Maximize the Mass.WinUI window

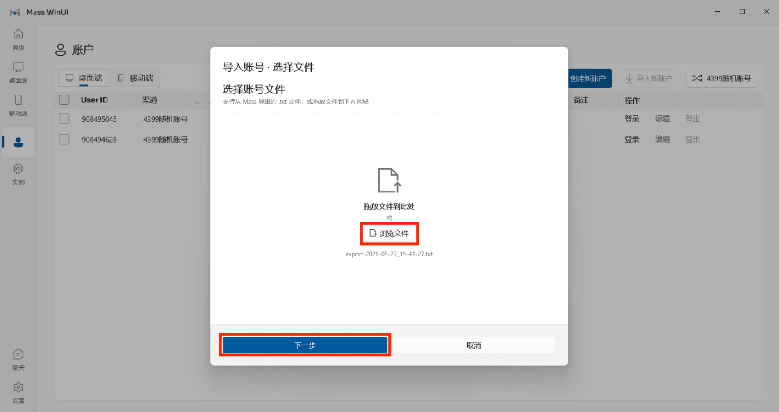(742, 11)
